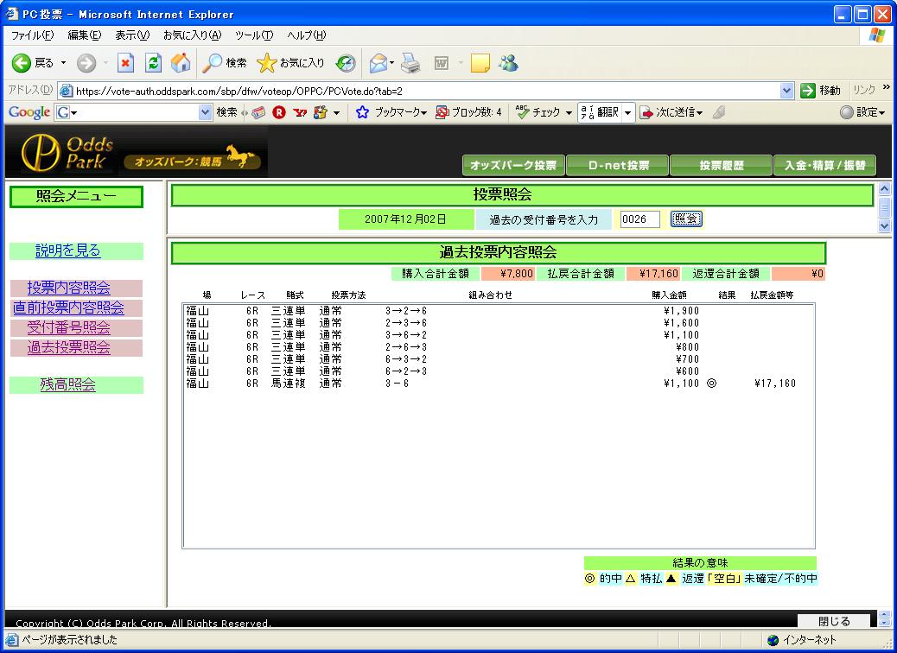This screenshot has height=653, width=897.
Task: Click the green 移動 Go arrow
Action: 808,91
